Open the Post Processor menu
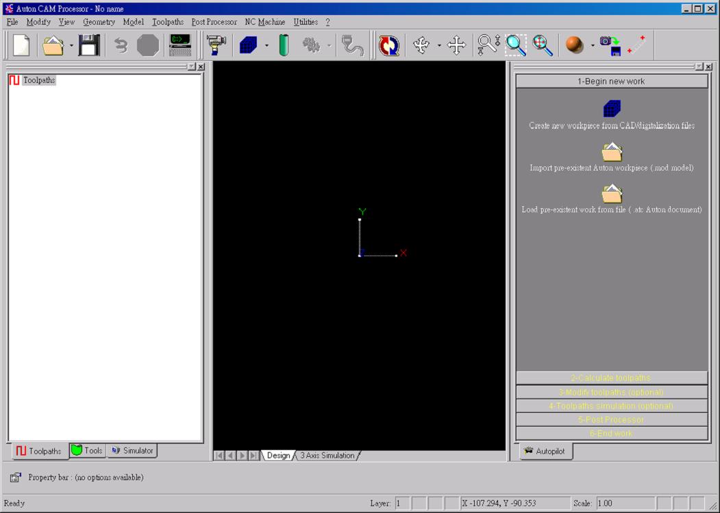 (x=214, y=22)
